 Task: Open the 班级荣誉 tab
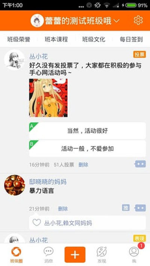pos(19,39)
